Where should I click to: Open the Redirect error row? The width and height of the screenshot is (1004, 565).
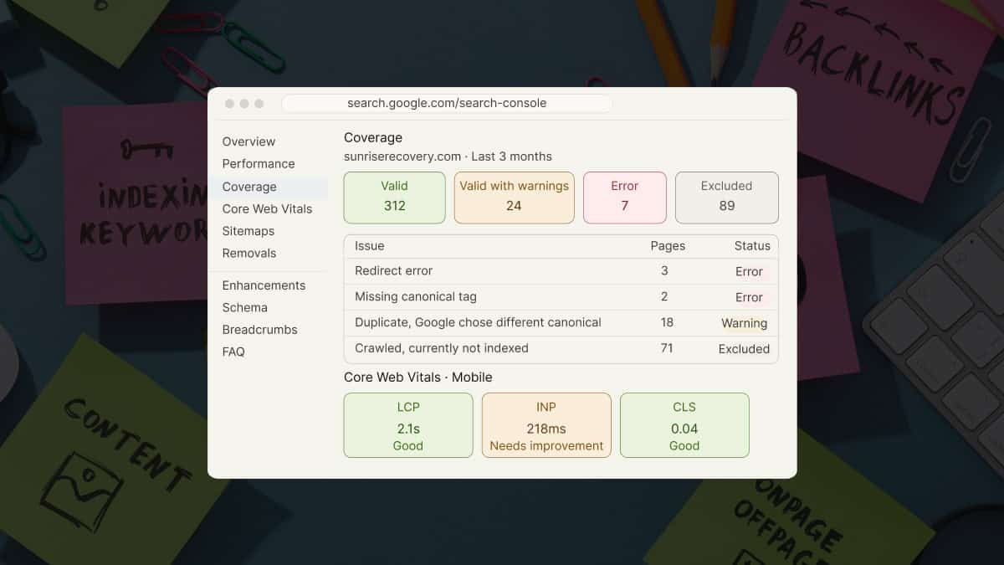pyautogui.click(x=561, y=271)
